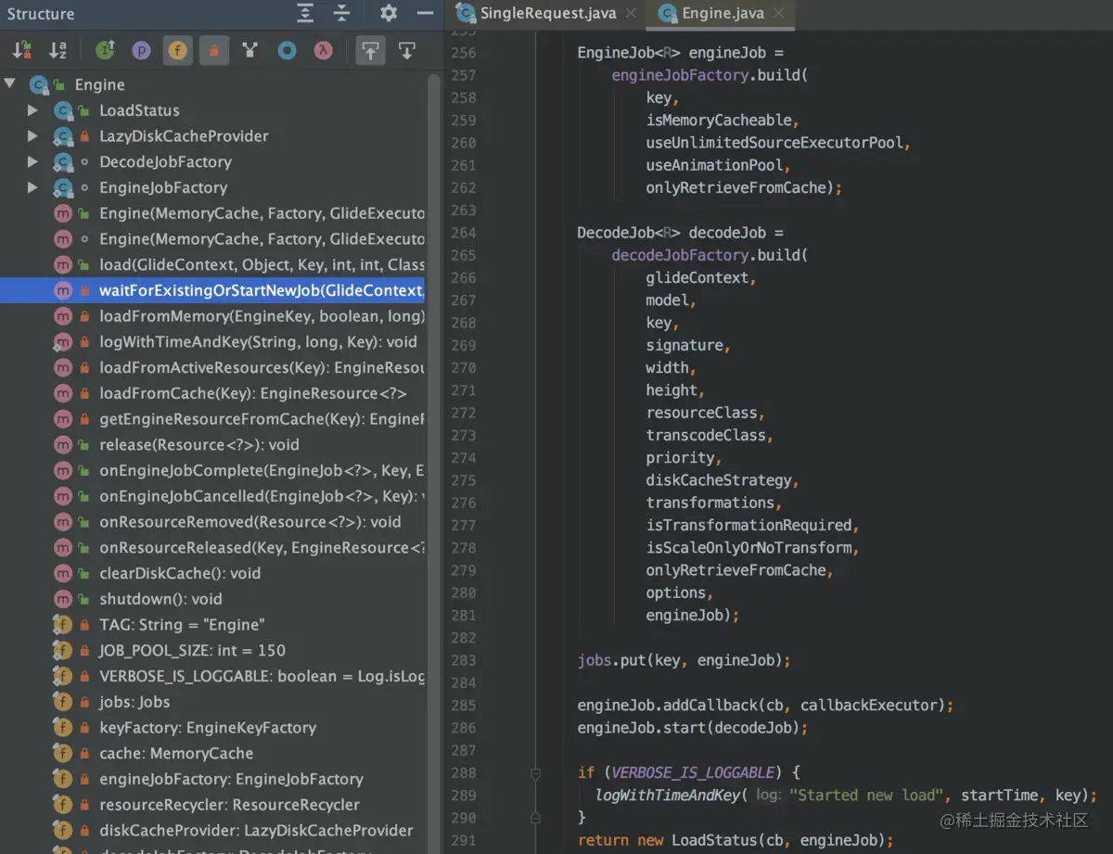
Task: Click fold marker at line 290
Action: [535, 818]
